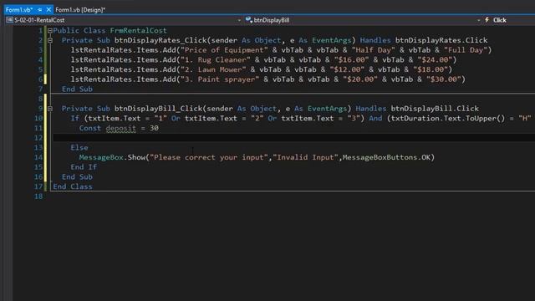Close the Form1.vb* tab with the X

pyautogui.click(x=48, y=10)
